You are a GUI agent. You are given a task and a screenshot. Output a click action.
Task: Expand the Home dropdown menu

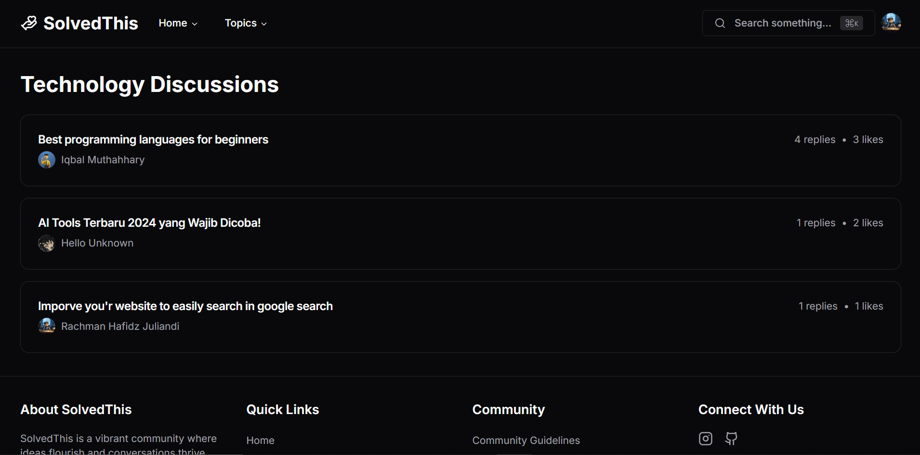[x=178, y=23]
